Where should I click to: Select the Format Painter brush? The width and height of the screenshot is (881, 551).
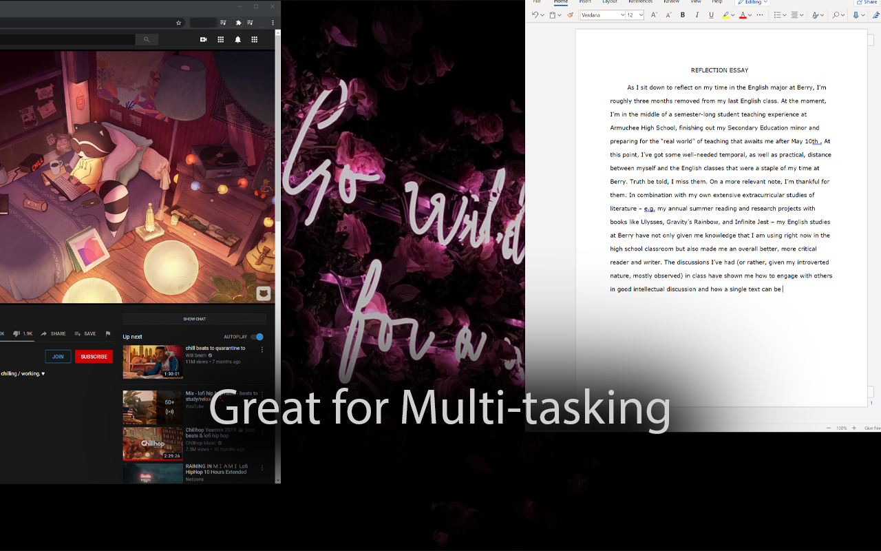pos(570,14)
